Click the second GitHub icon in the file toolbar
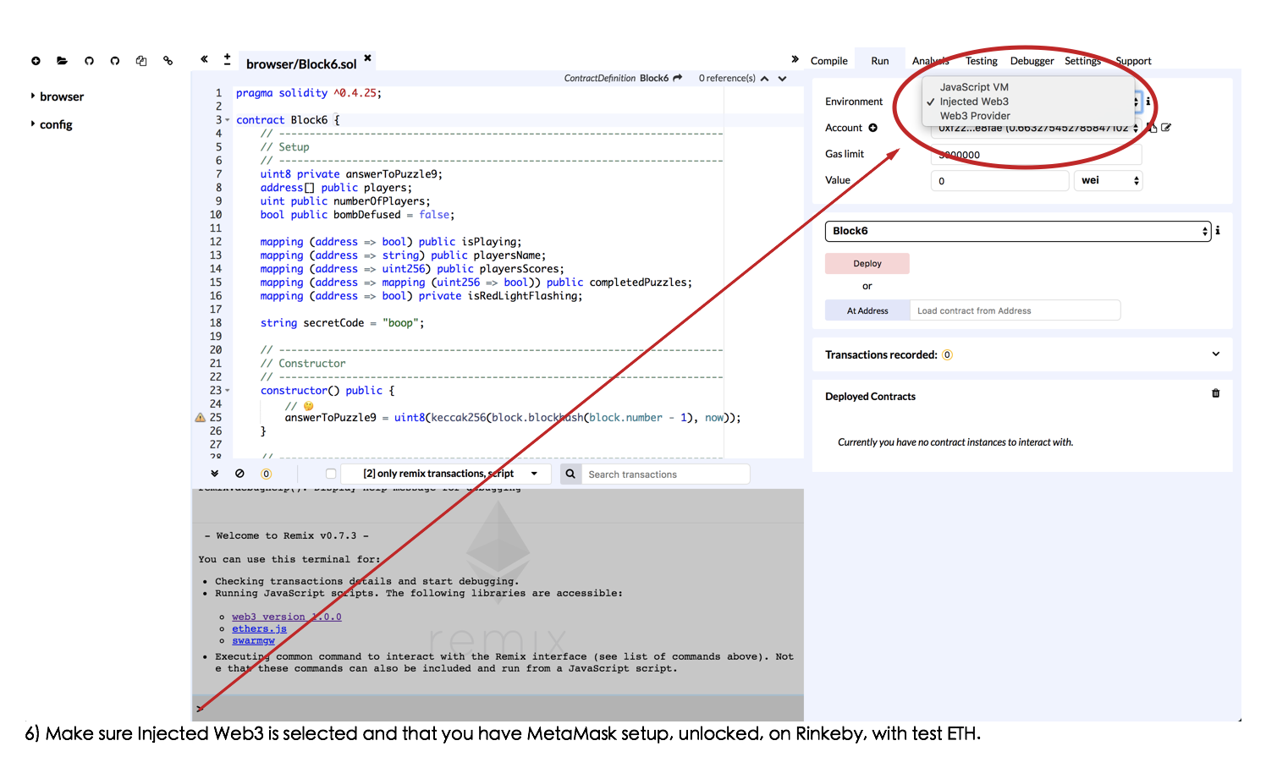Viewport: 1266px width, 768px height. pyautogui.click(x=115, y=61)
